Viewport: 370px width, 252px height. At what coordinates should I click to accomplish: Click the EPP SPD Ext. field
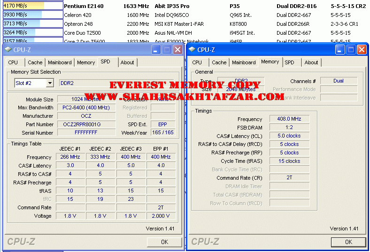coord(163,124)
